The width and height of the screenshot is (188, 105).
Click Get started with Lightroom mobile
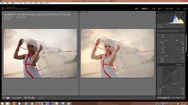[17, 9]
